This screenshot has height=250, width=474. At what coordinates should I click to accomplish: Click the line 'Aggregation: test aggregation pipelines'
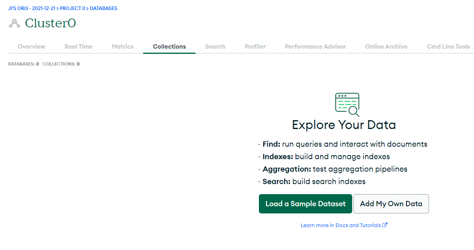point(333,169)
